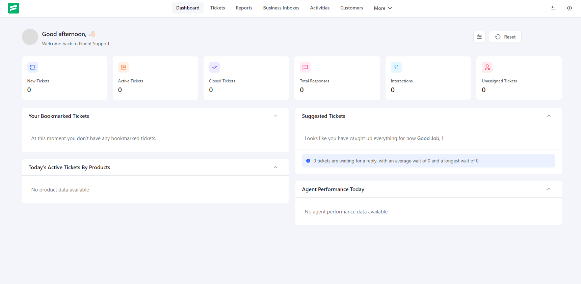Click 'Welcome back to Fluent Support' text
The width and height of the screenshot is (581, 284).
[76, 44]
